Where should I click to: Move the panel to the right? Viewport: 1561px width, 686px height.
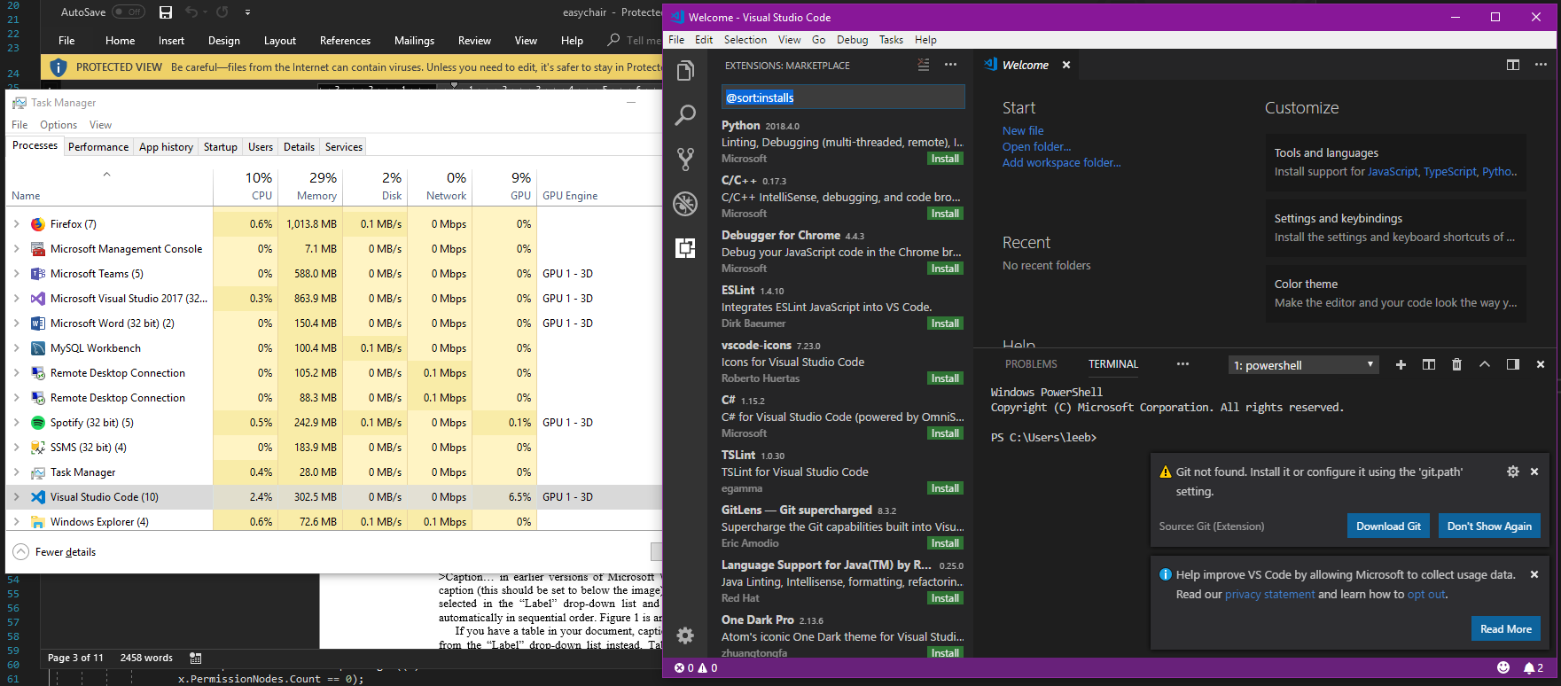click(x=1513, y=364)
